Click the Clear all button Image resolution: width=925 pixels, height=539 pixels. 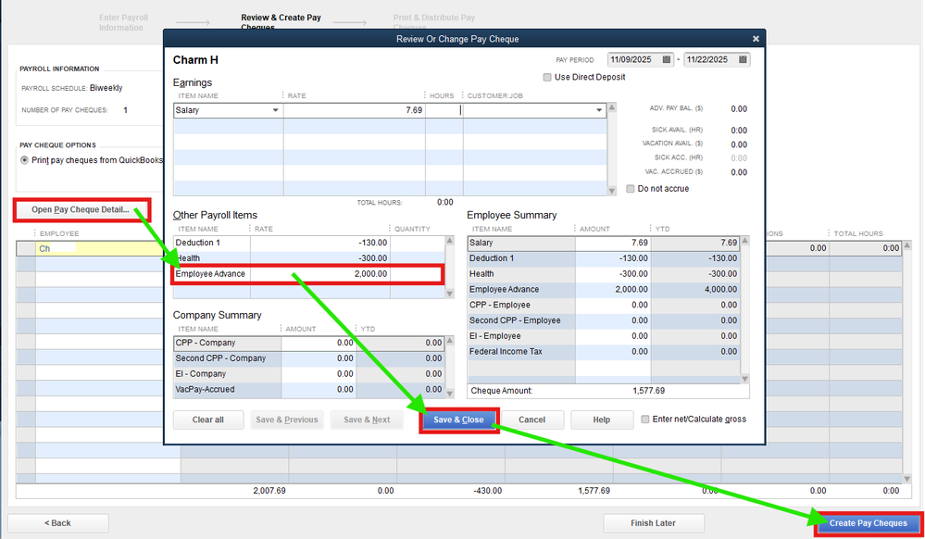click(x=208, y=420)
